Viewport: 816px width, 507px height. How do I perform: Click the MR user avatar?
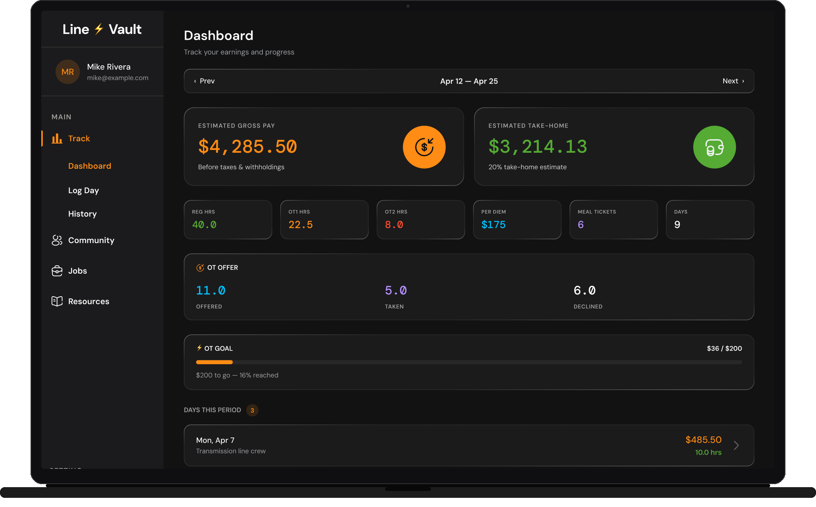pyautogui.click(x=68, y=72)
